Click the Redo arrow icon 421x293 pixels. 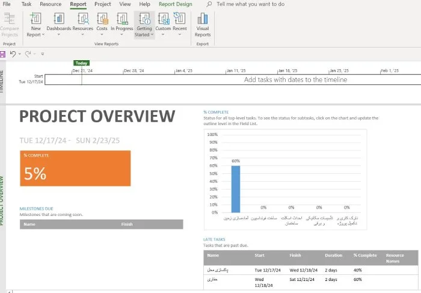[x=28, y=54]
